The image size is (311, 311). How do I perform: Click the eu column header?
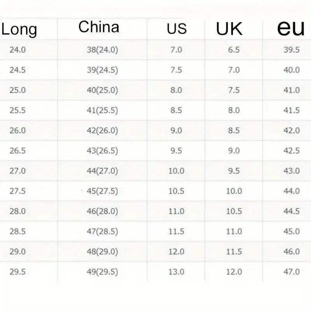(x=290, y=28)
